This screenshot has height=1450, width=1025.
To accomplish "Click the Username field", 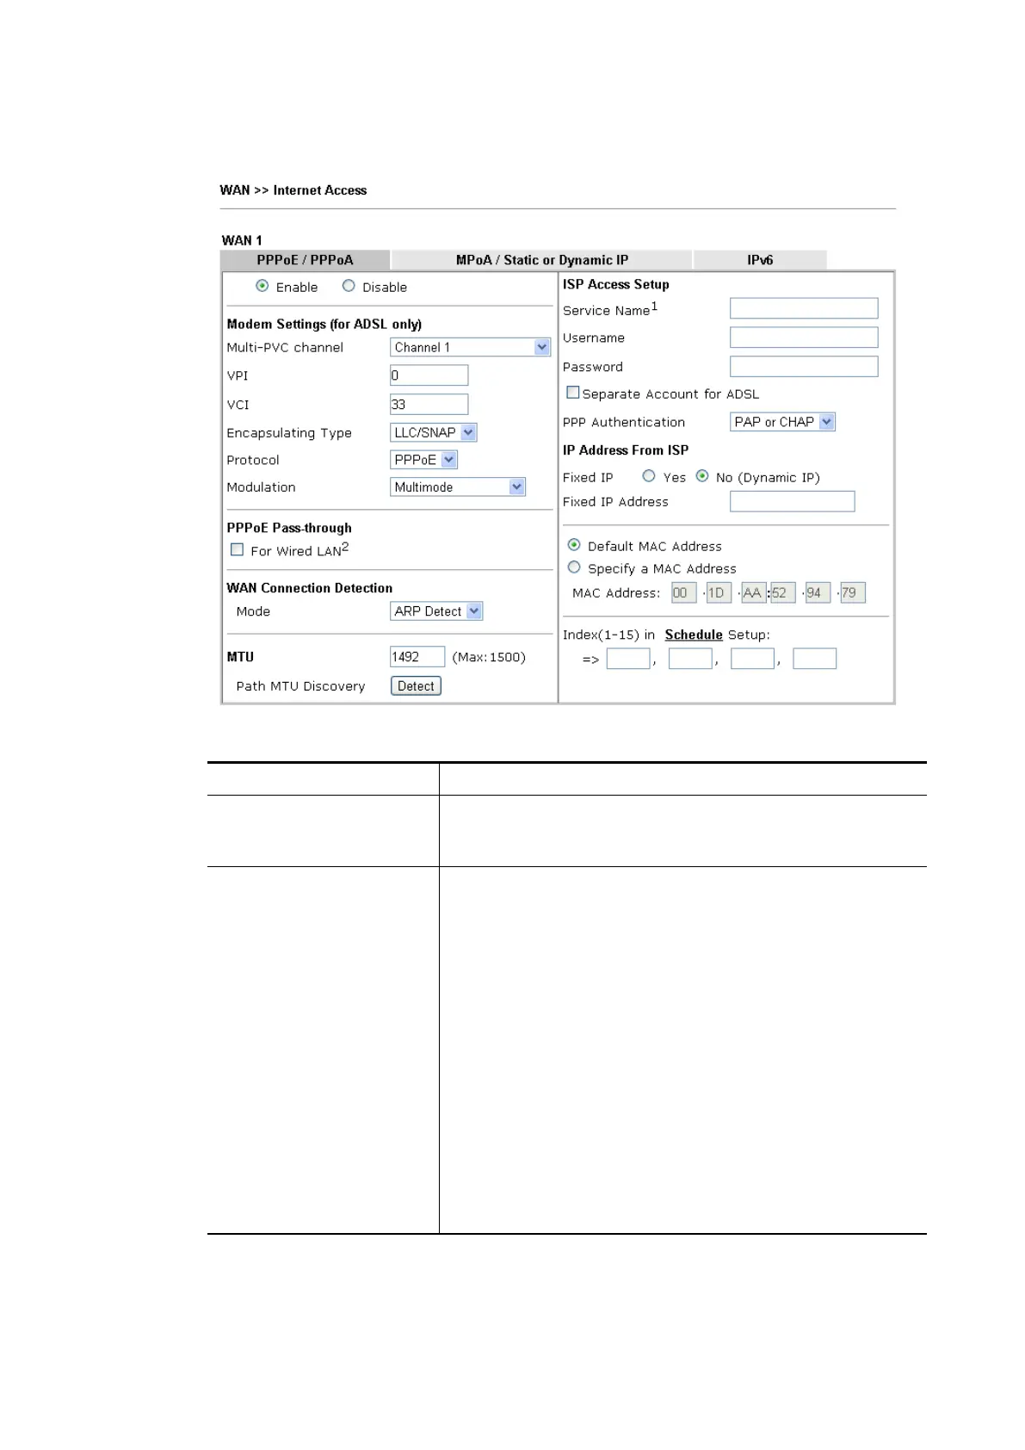I will pyautogui.click(x=804, y=337).
